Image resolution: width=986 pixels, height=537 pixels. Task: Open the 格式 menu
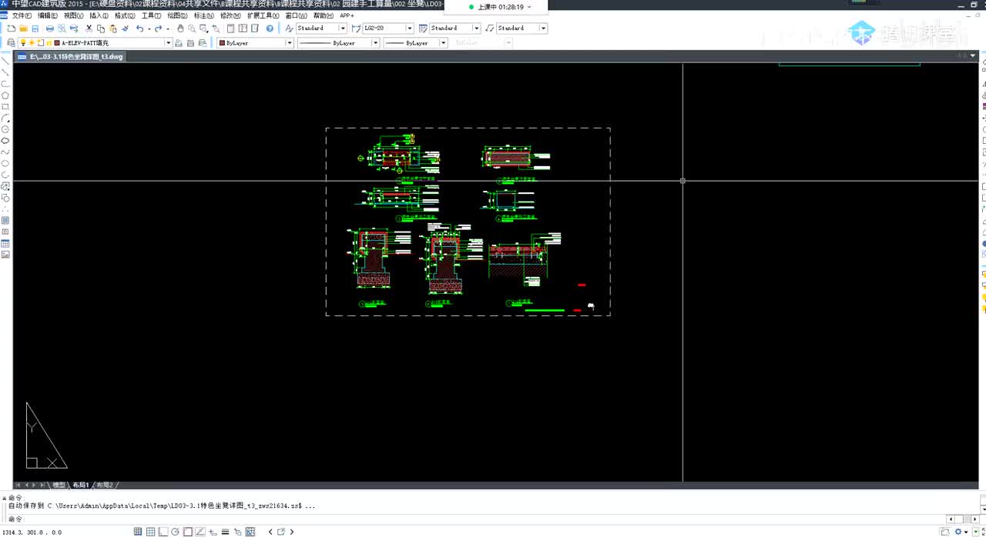pyautogui.click(x=125, y=15)
